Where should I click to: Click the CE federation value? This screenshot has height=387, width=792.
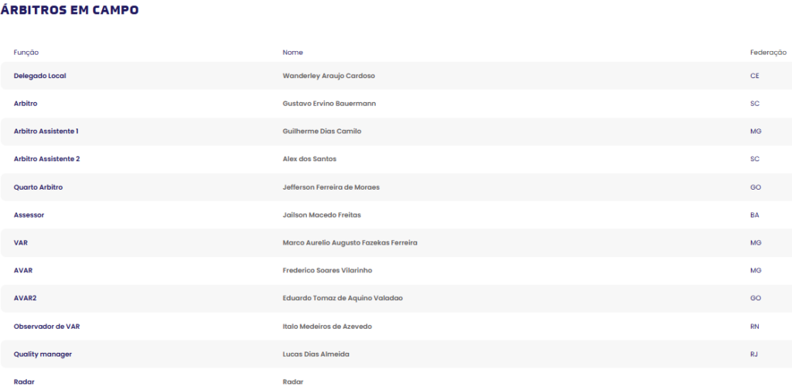point(755,76)
